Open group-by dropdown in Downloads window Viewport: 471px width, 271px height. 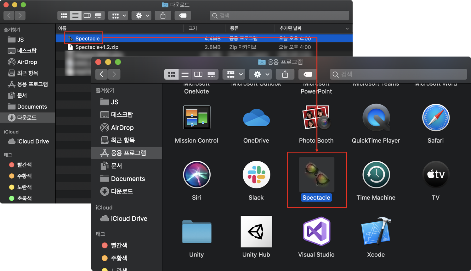(x=118, y=15)
